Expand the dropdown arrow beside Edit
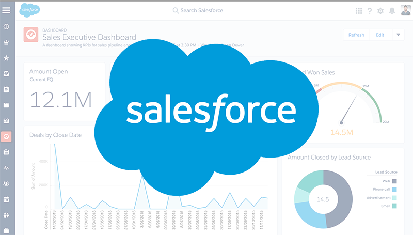Image resolution: width=413 pixels, height=235 pixels. coord(398,35)
